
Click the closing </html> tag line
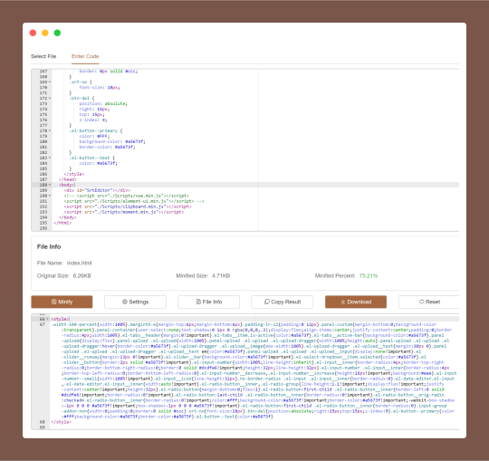[x=62, y=223]
